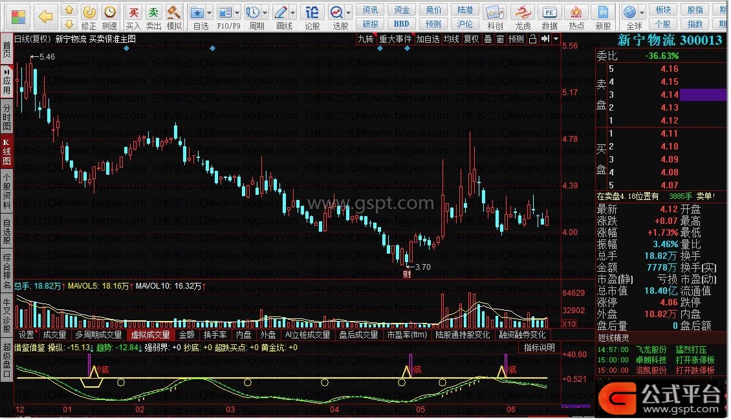
Task: Switch to the 金额 amount tab
Action: (186, 335)
